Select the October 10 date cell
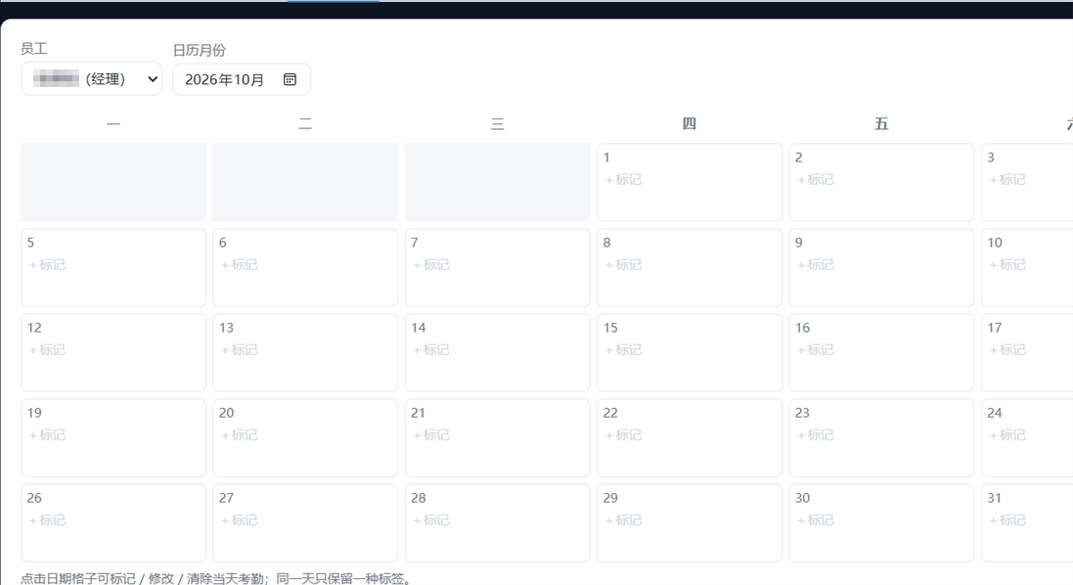The height and width of the screenshot is (585, 1073). (1027, 267)
